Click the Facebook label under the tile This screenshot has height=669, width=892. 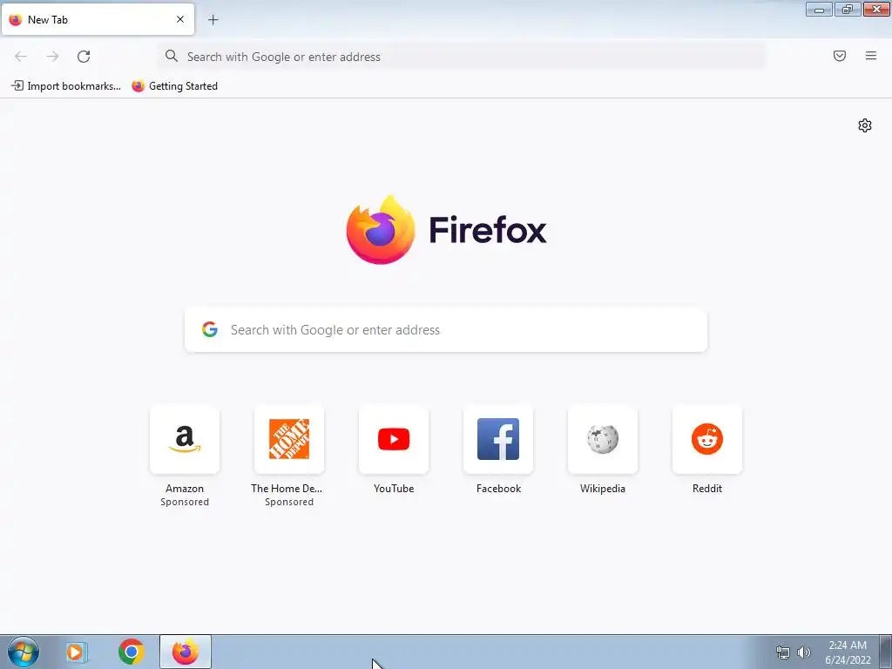pyautogui.click(x=498, y=489)
